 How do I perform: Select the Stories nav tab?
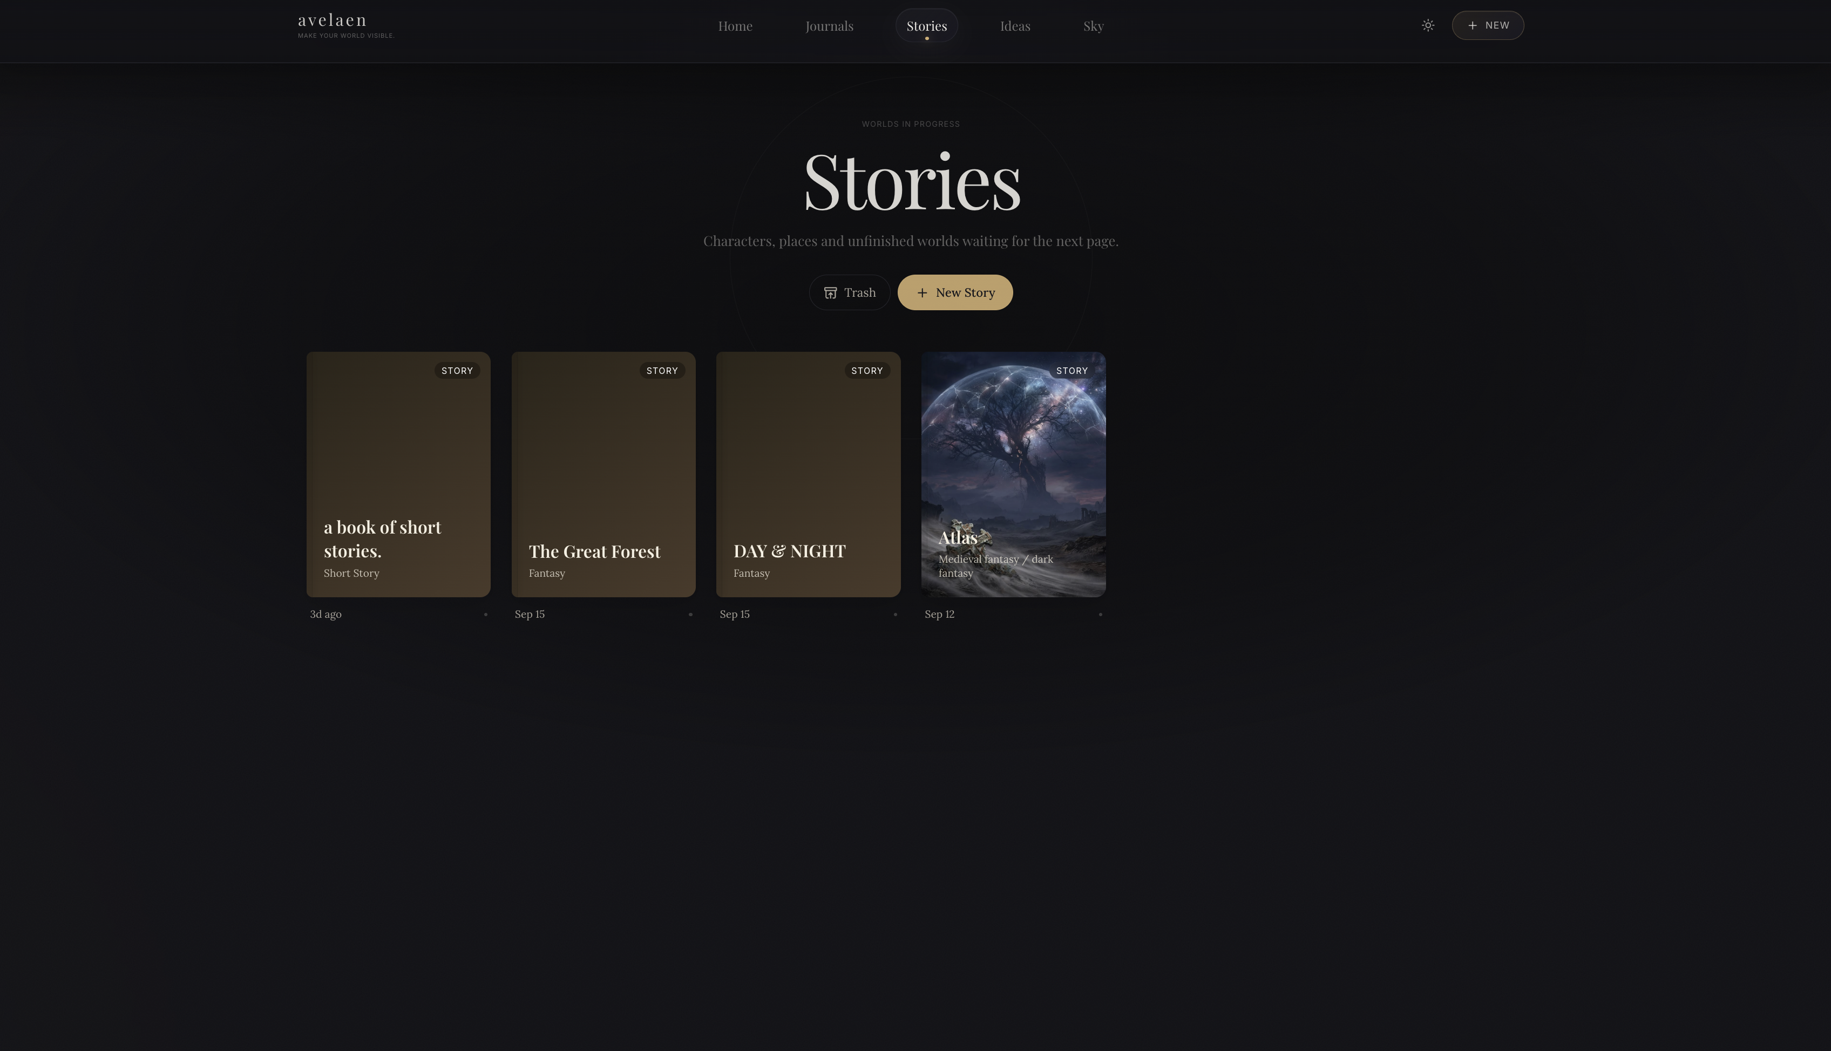(926, 26)
